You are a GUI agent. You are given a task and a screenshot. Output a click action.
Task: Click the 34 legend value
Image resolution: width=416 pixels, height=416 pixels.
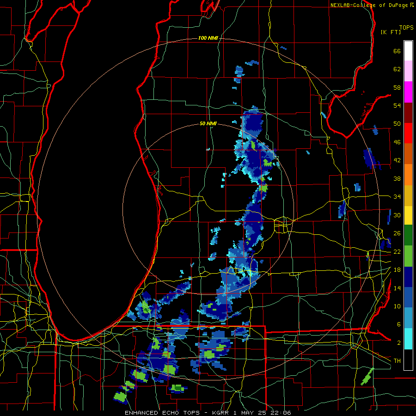[x=397, y=197]
